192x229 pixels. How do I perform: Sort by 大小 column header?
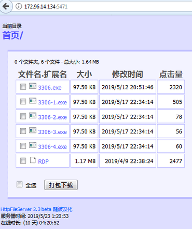[x=84, y=74]
